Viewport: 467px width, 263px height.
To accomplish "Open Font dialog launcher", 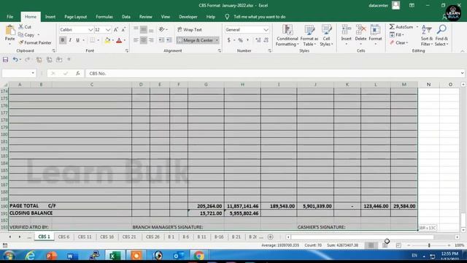I will click(x=127, y=51).
